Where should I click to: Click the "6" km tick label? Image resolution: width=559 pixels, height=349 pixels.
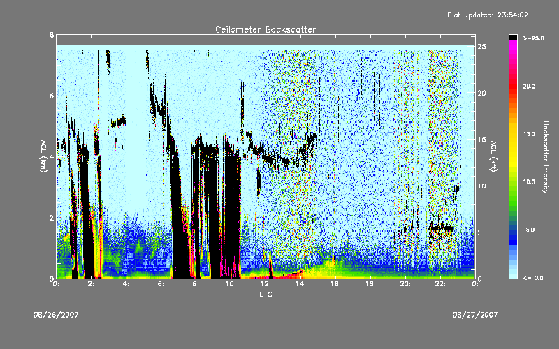point(52,96)
